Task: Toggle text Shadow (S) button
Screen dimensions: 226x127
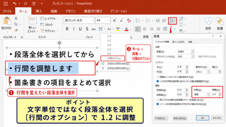Action: (87, 29)
